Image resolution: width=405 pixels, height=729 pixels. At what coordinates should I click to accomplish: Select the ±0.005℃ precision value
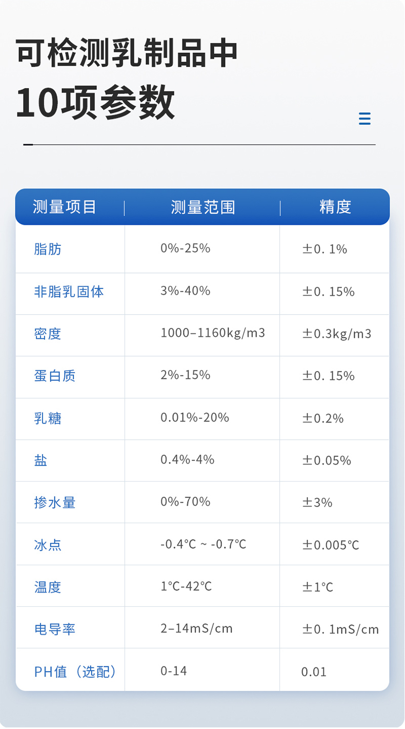click(331, 545)
